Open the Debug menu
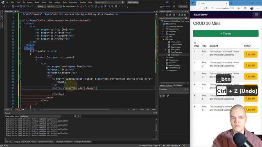262x147 pixels. [x=44, y=2]
